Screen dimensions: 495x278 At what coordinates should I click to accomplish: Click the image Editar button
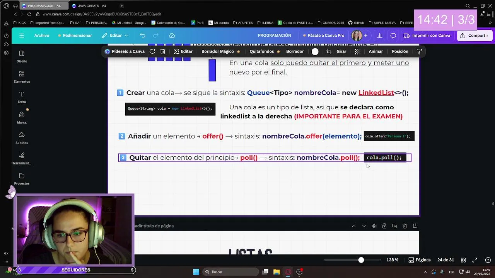click(x=183, y=51)
